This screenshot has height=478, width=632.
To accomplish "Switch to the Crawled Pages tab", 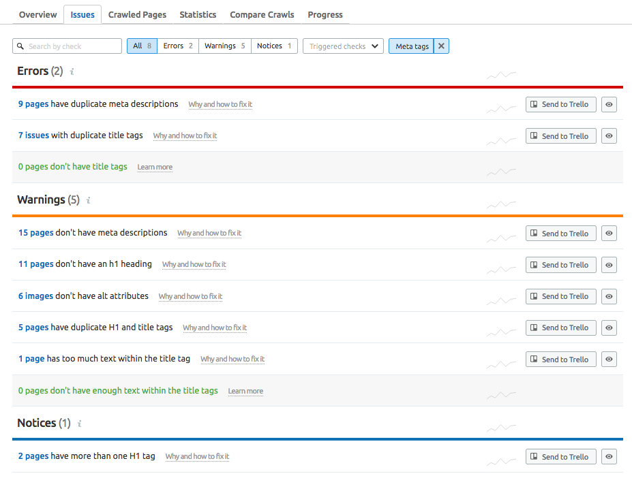I will (136, 14).
